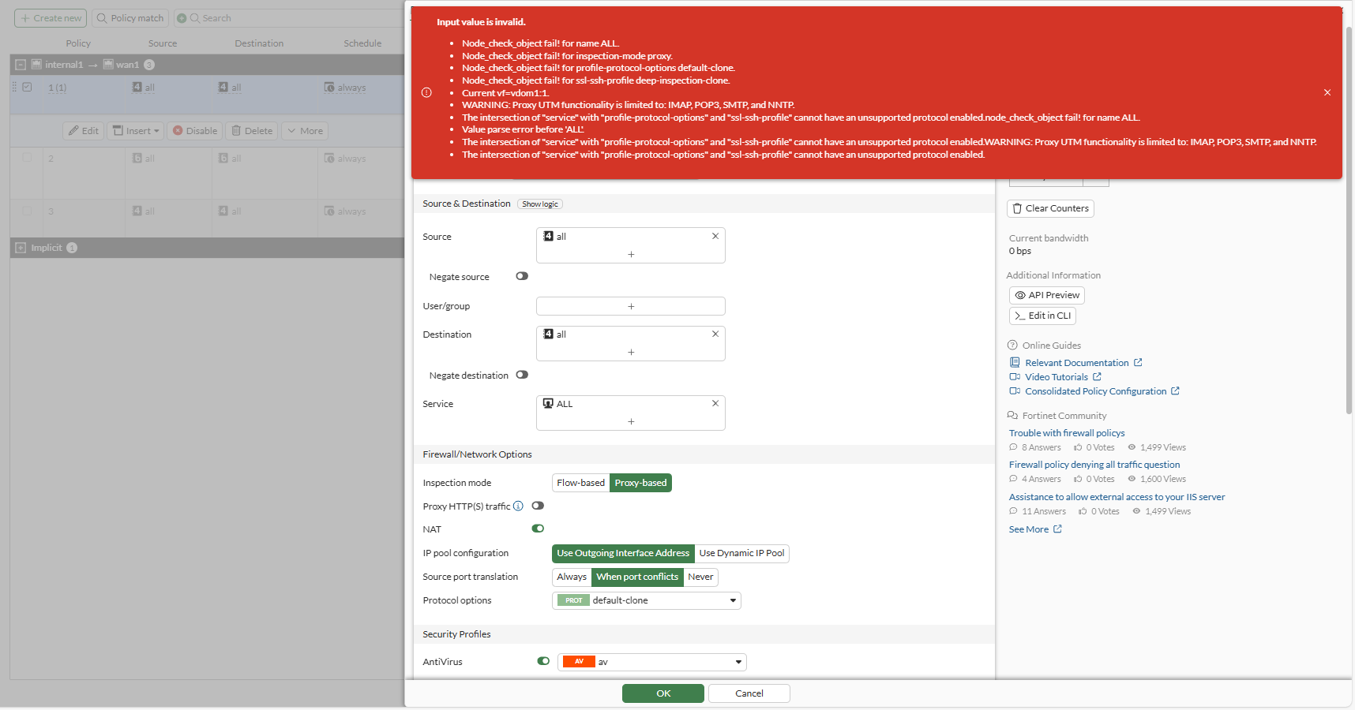Switch inspection mode to Flow-based
Viewport: 1355px width, 710px height.
580,483
